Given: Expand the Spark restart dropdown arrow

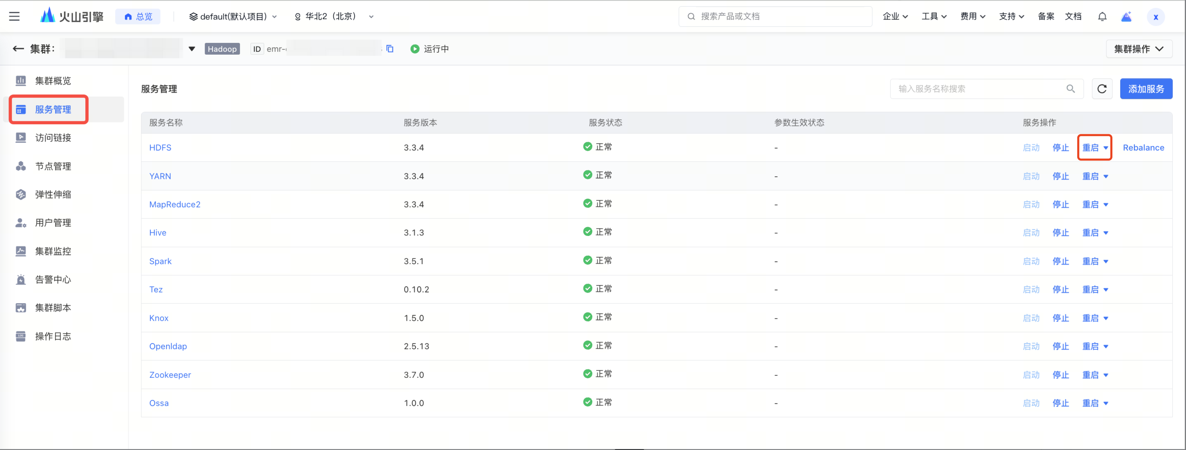Looking at the screenshot, I should 1106,261.
